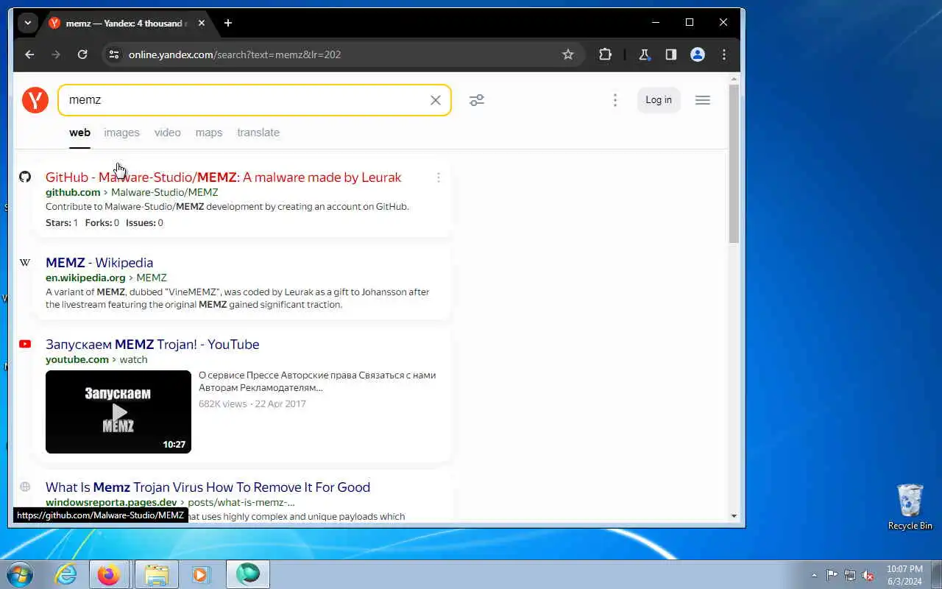Click github.com domain link
The height and width of the screenshot is (589, 942).
(x=73, y=192)
